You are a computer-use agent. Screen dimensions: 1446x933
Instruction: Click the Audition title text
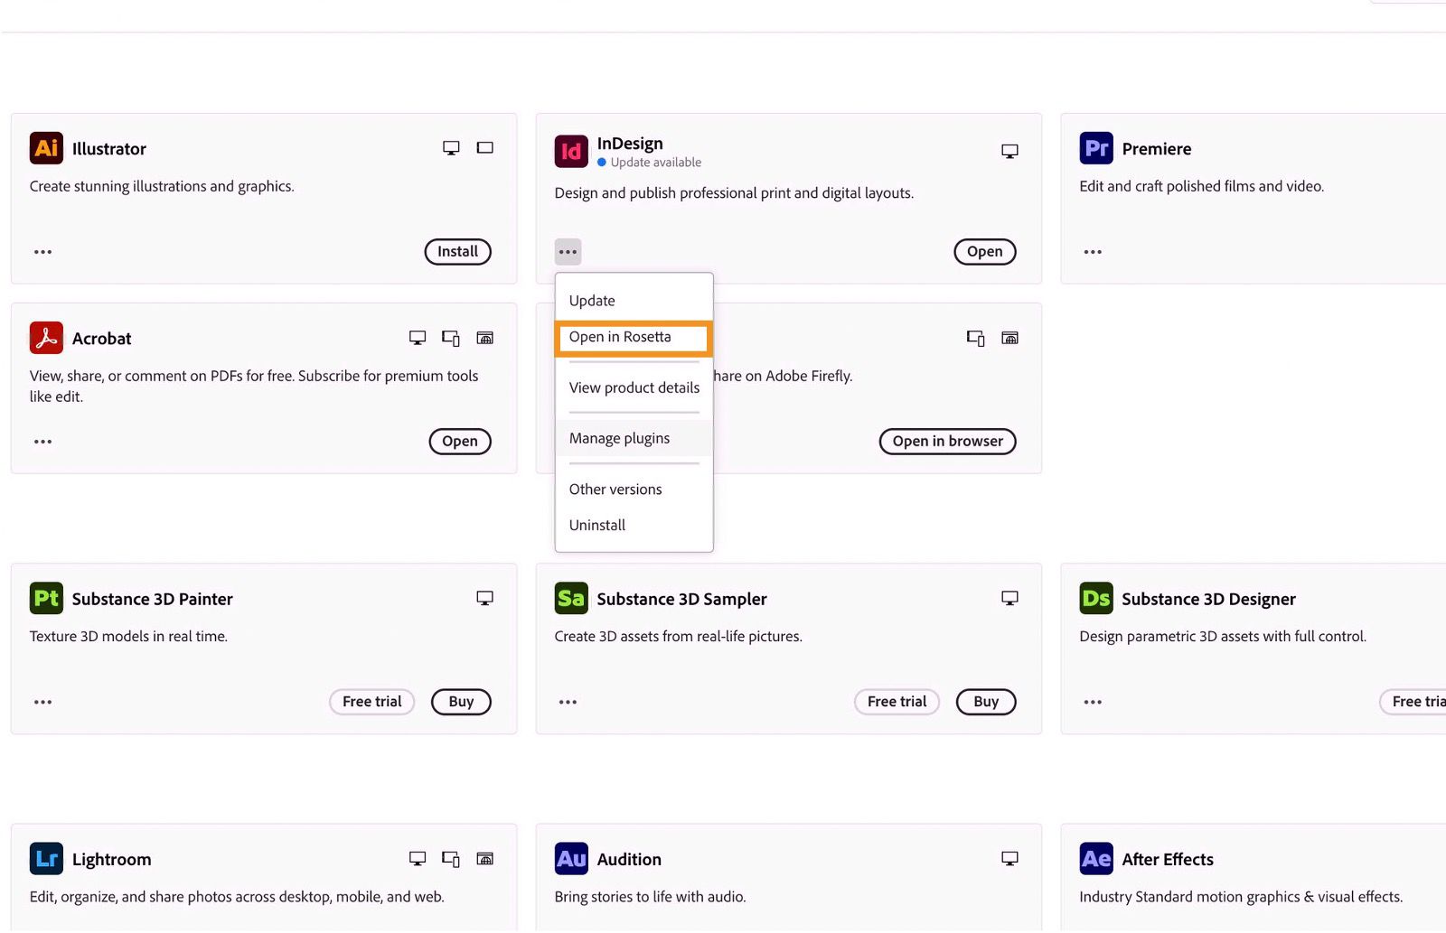point(628,859)
